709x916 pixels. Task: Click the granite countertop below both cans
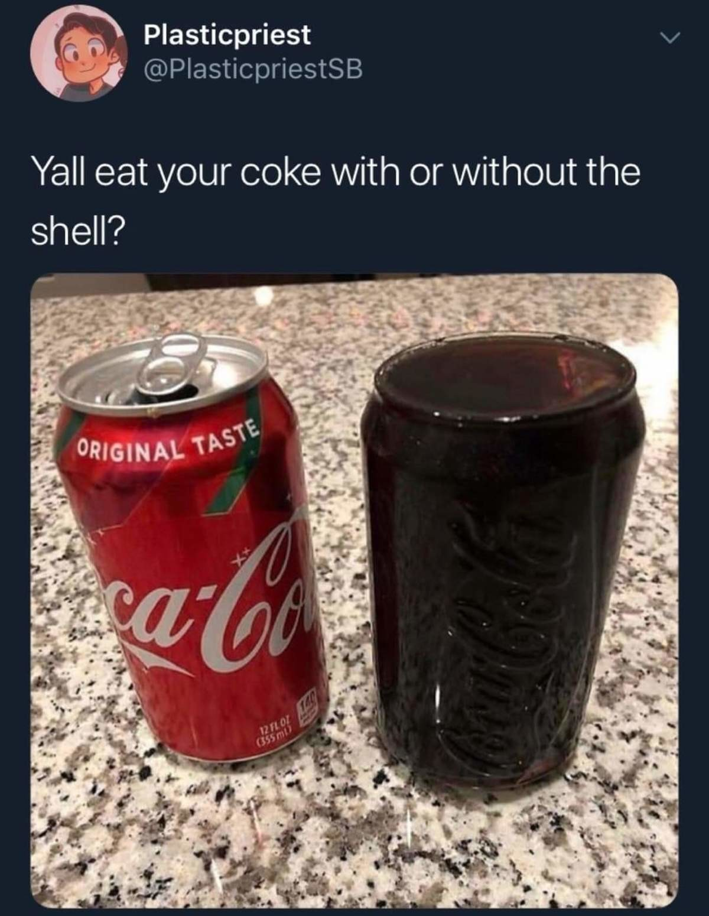[x=354, y=839]
